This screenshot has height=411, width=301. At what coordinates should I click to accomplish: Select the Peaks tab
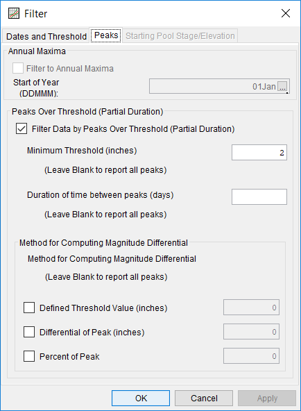click(106, 35)
